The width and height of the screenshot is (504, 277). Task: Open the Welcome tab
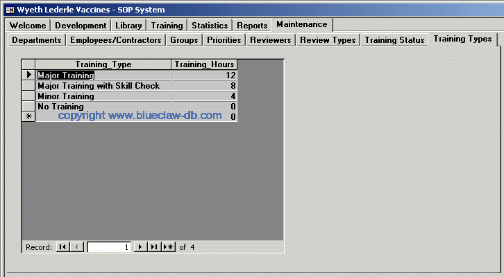click(28, 26)
